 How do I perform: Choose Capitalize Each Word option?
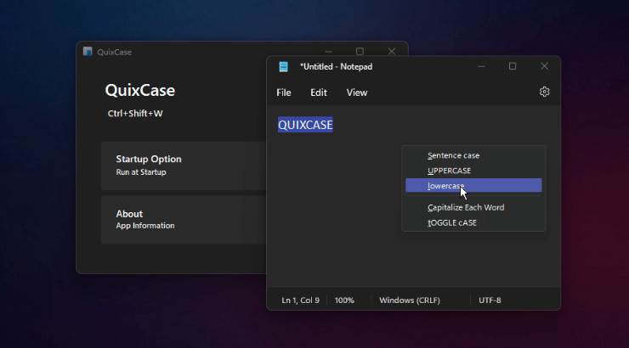pyautogui.click(x=473, y=207)
